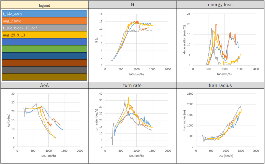The width and height of the screenshot is (265, 164).
Task: Select the "G (g)" vertical axis title
Action: [x=96, y=40]
